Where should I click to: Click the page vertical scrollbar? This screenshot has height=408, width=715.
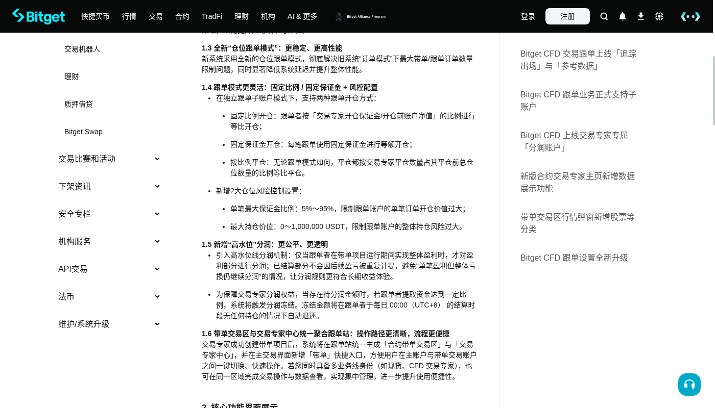tap(714, 91)
